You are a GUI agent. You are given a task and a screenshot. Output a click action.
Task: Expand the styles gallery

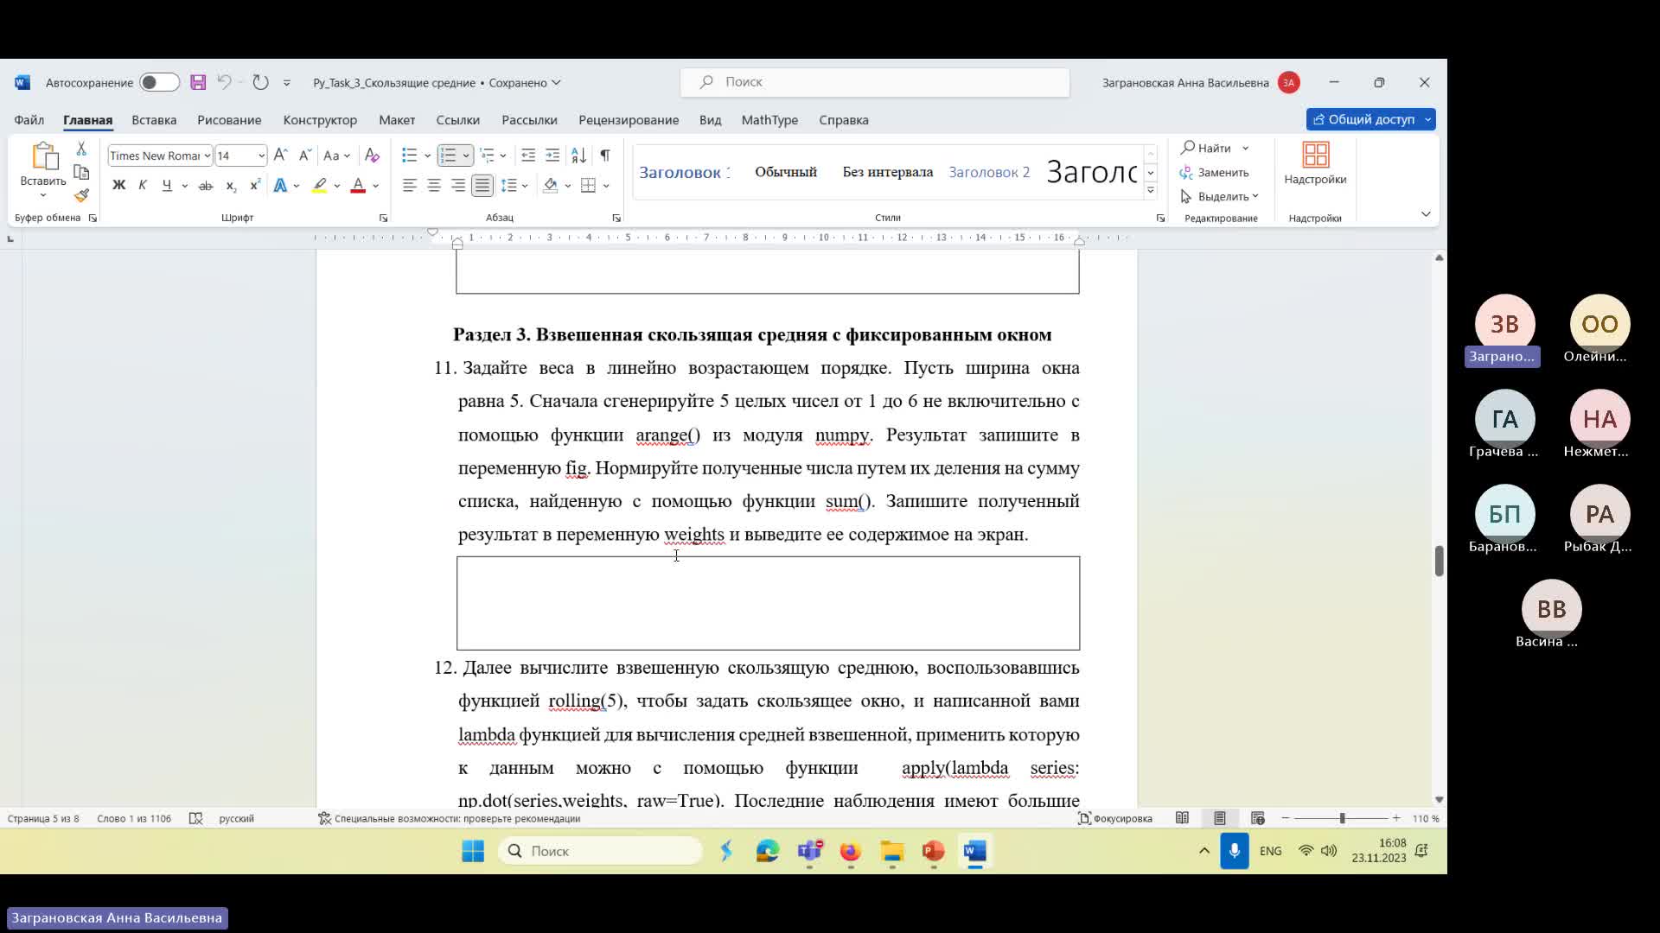click(x=1150, y=191)
